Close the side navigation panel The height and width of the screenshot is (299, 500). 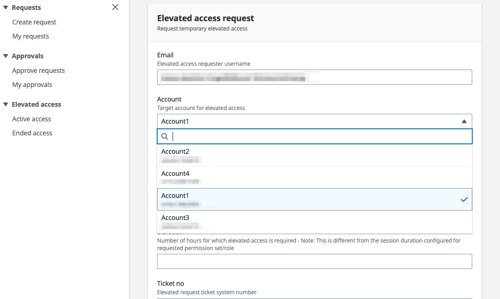coord(115,7)
